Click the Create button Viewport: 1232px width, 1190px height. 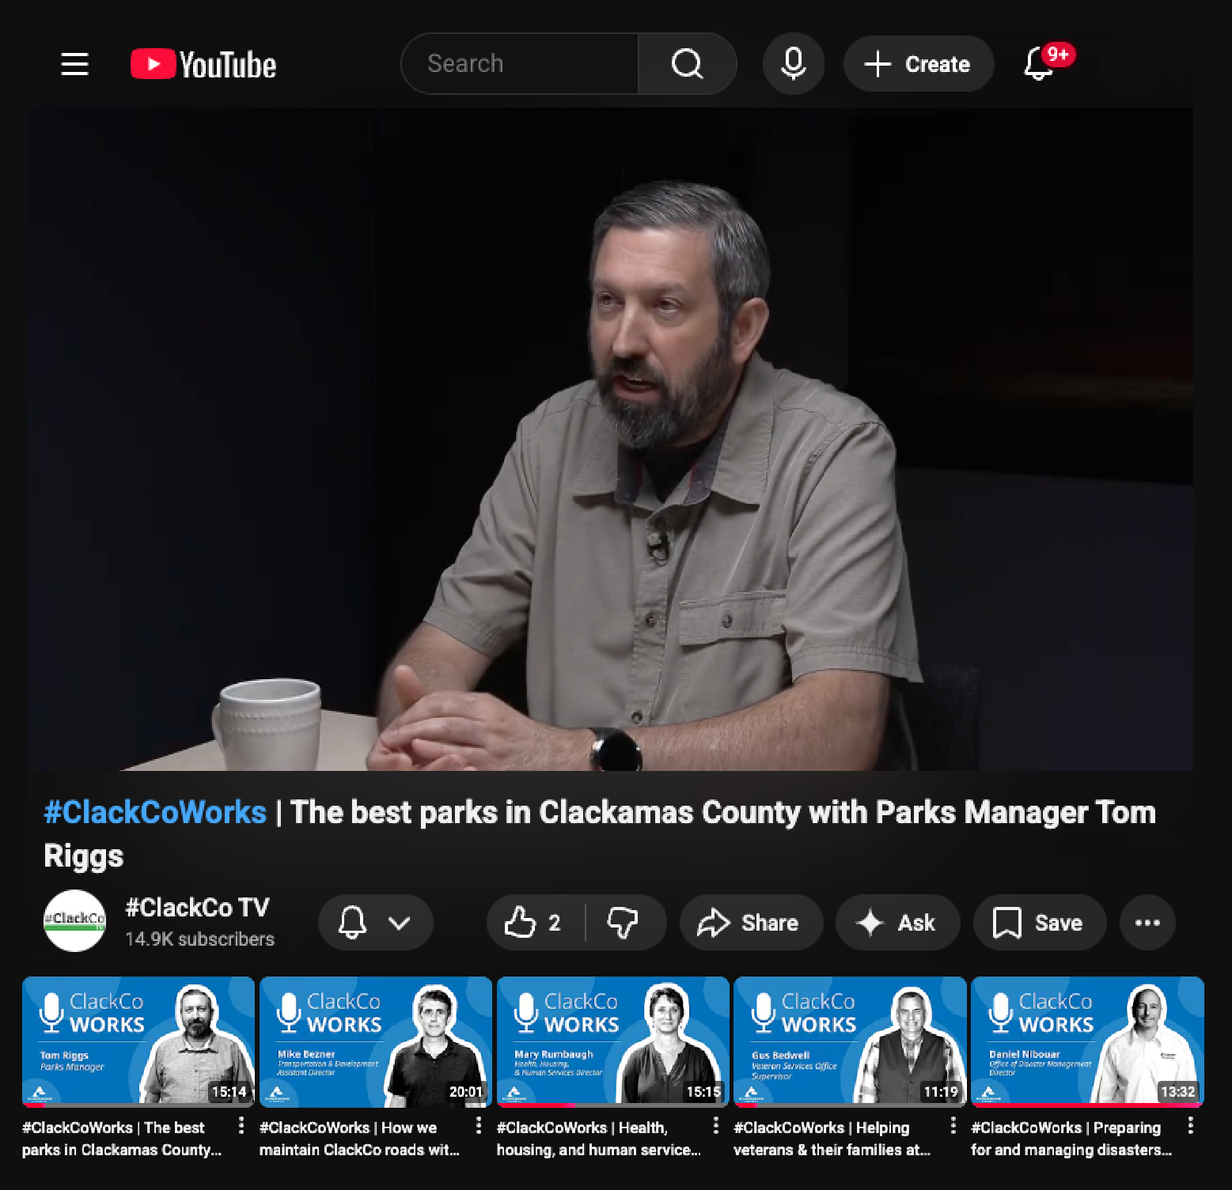coord(918,64)
